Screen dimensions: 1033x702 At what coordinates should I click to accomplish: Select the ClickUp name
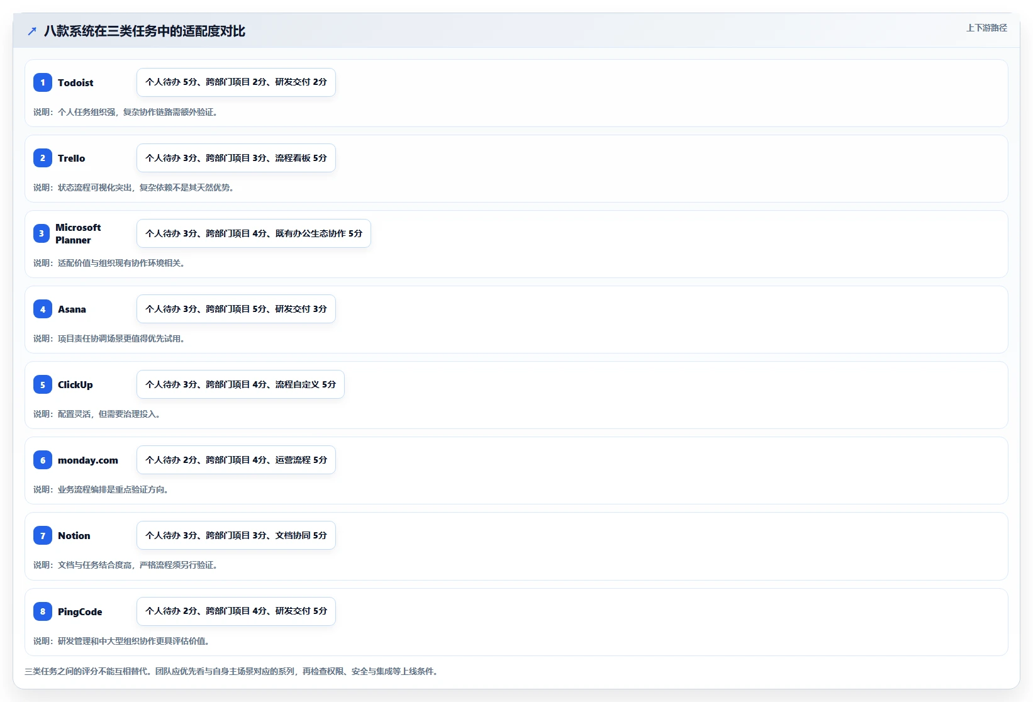75,384
